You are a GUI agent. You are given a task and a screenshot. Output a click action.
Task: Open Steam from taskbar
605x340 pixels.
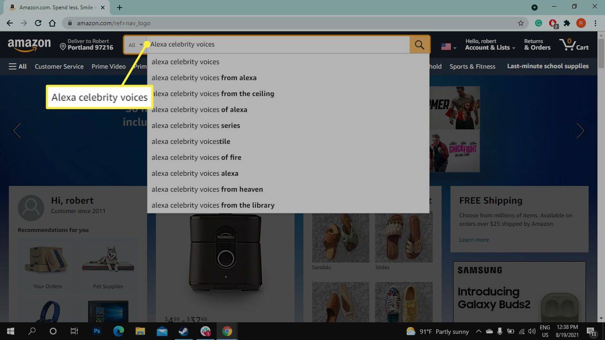[x=183, y=331]
